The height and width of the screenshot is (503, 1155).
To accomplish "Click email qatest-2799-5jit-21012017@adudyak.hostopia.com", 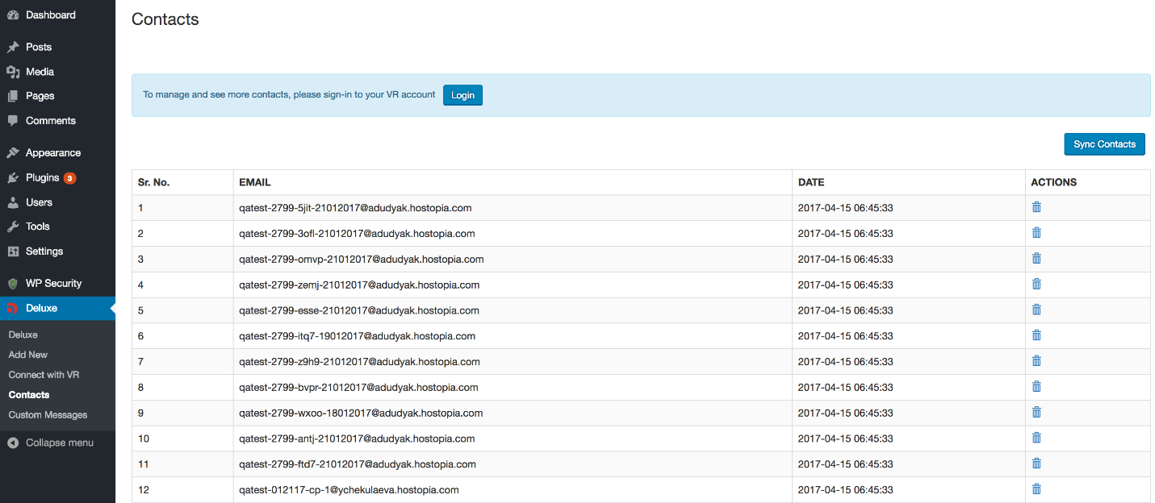I will click(x=355, y=208).
